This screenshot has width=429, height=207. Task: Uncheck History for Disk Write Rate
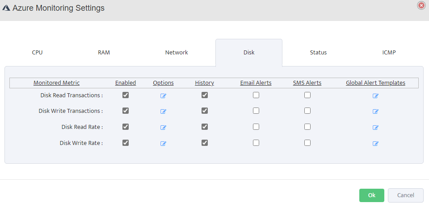(205, 143)
